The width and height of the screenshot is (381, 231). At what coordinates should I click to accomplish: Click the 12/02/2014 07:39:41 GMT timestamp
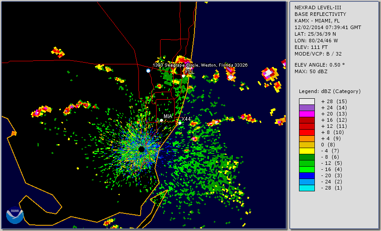(x=328, y=27)
